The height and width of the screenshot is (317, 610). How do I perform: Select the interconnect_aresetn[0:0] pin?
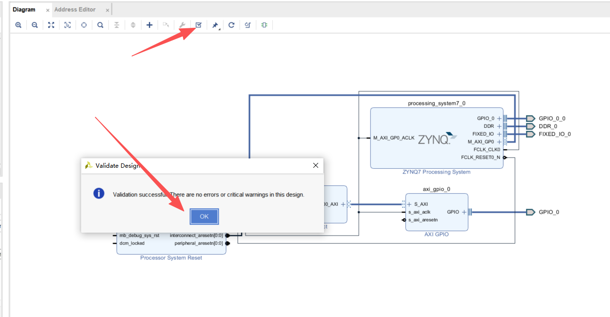[x=196, y=236]
